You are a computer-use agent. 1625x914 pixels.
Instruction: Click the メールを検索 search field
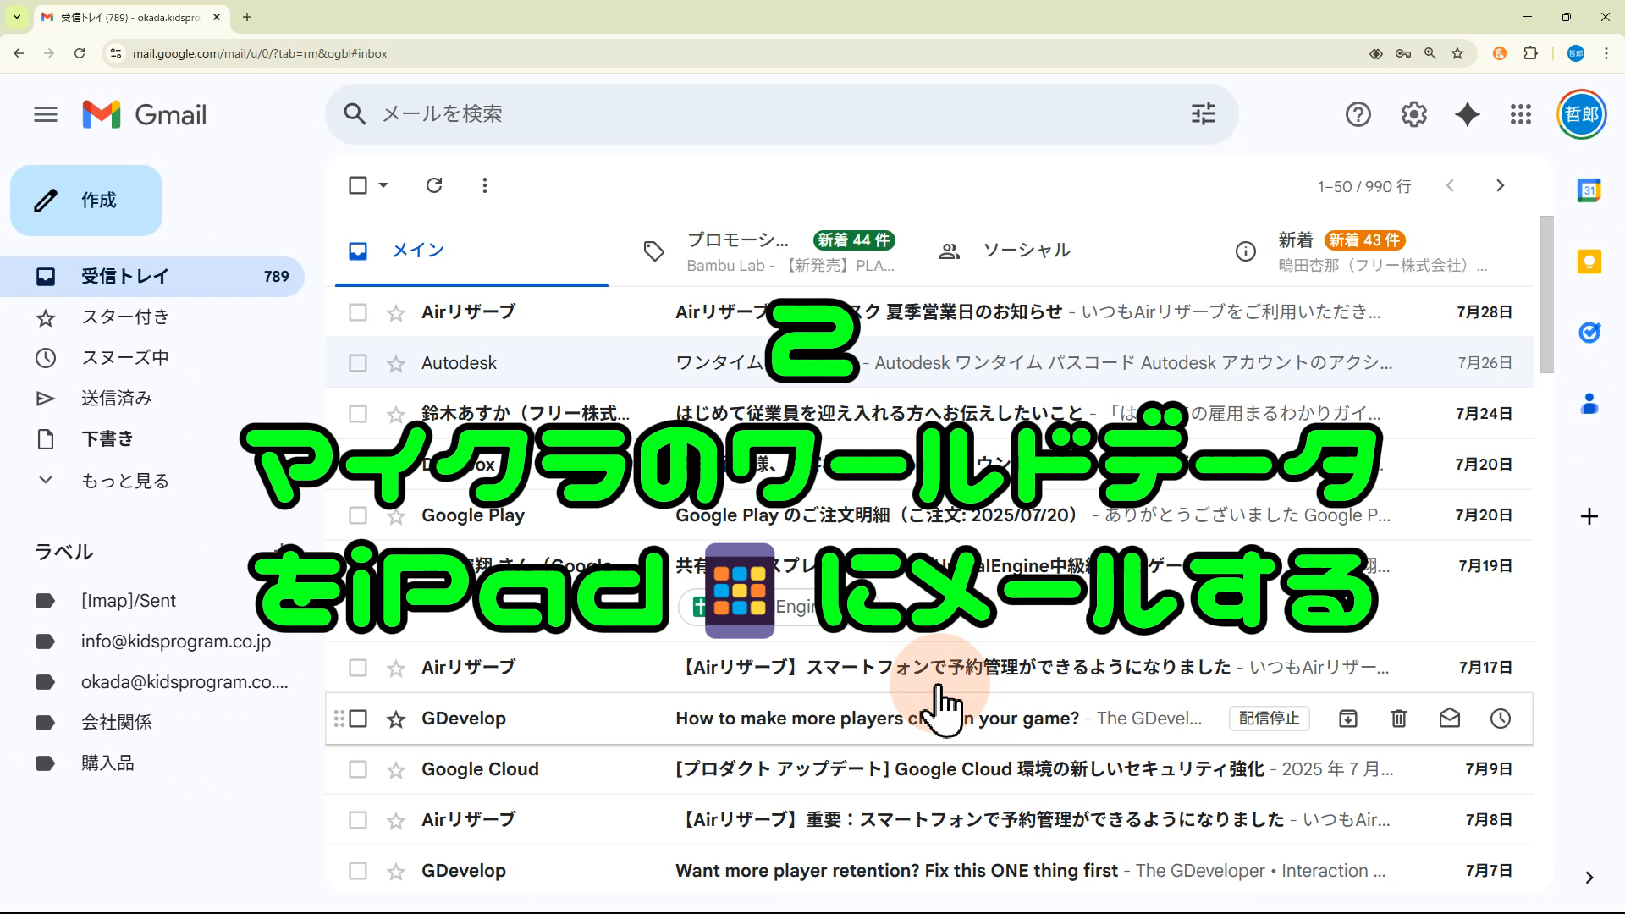[x=762, y=114]
